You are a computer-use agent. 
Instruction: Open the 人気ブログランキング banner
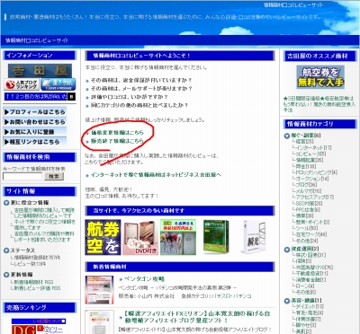(x=22, y=84)
